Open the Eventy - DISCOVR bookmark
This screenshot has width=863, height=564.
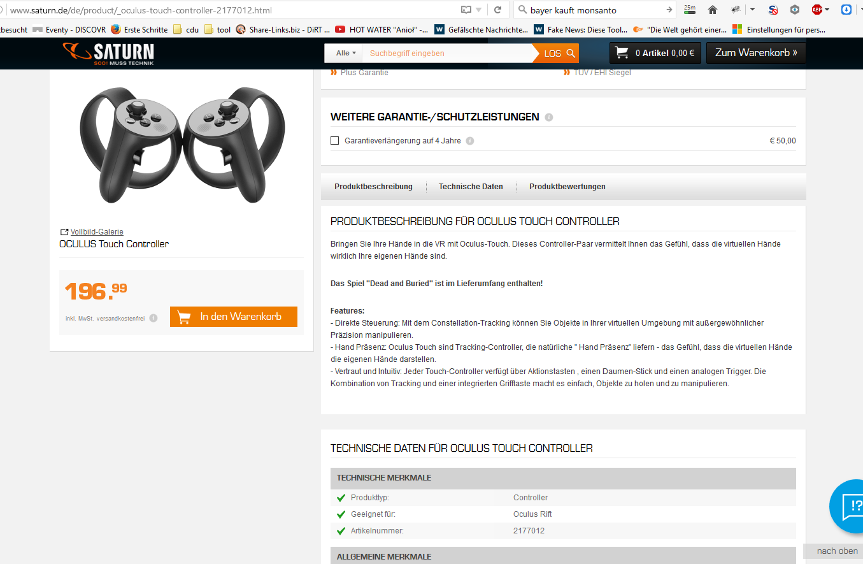click(x=69, y=29)
